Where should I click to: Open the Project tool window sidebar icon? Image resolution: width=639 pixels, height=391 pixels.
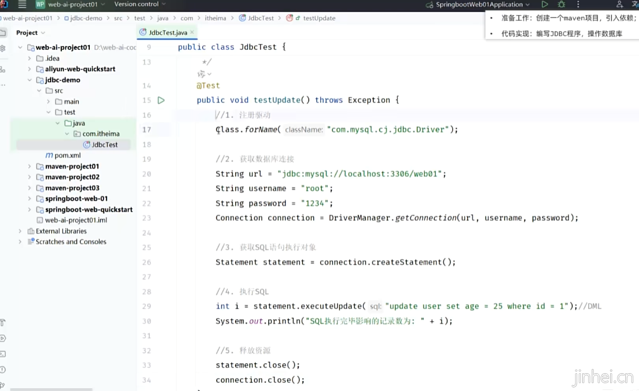3,32
